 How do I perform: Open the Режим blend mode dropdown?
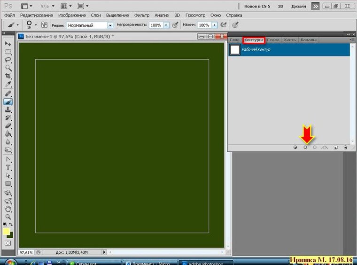tap(110, 25)
